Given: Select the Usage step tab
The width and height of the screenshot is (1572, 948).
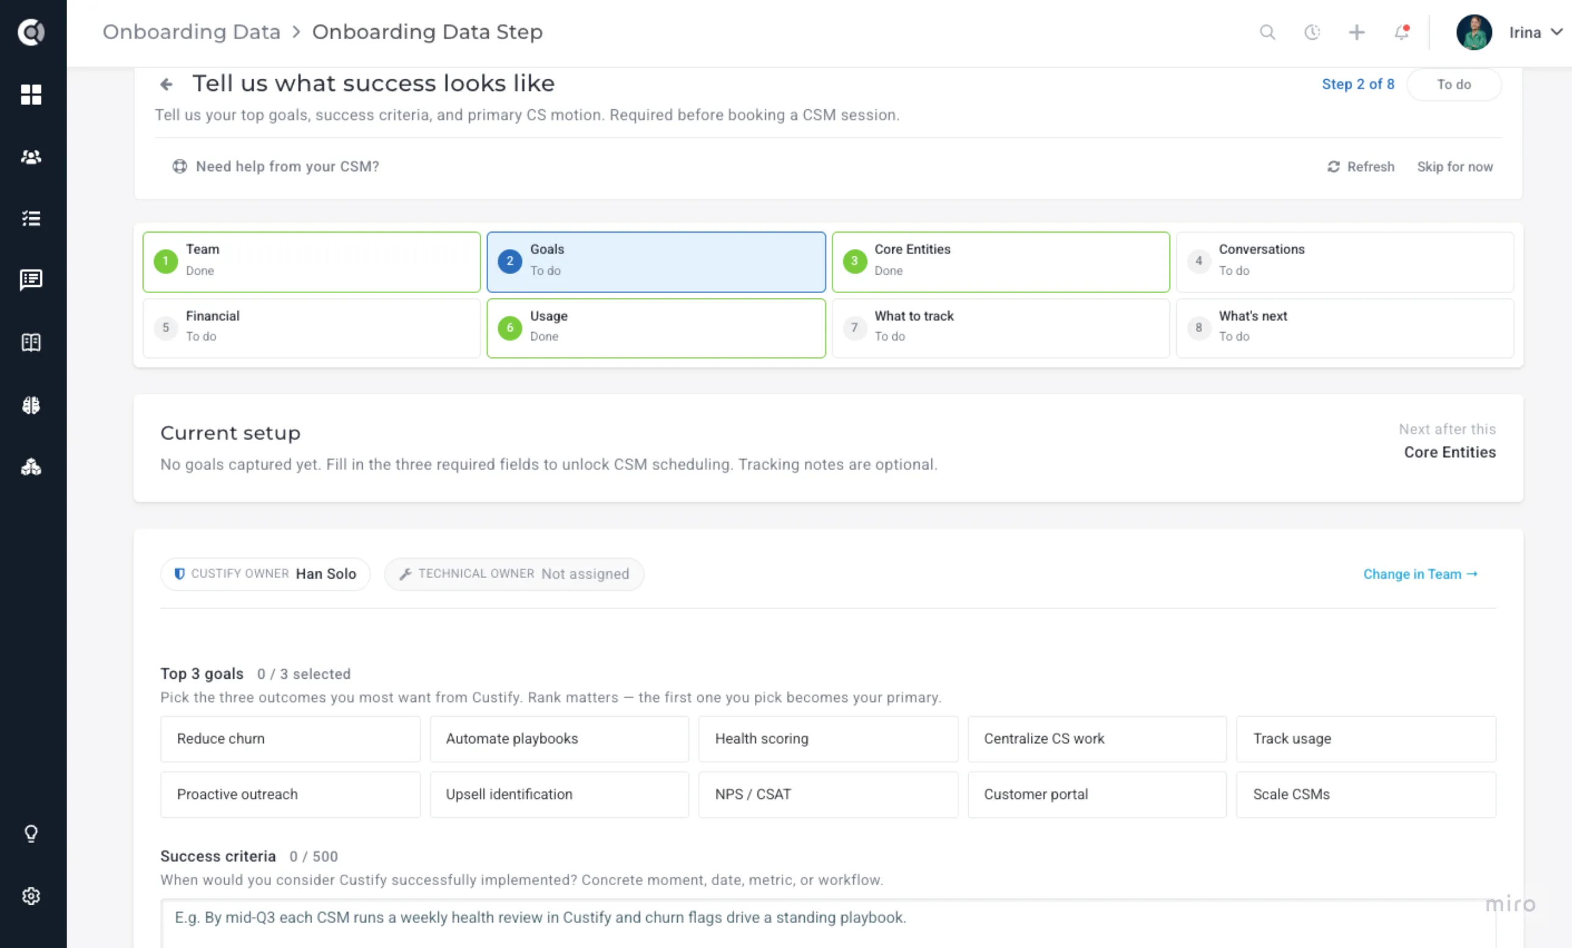Looking at the screenshot, I should (656, 328).
